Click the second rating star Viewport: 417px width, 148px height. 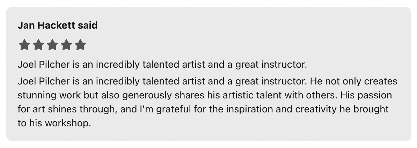(38, 45)
